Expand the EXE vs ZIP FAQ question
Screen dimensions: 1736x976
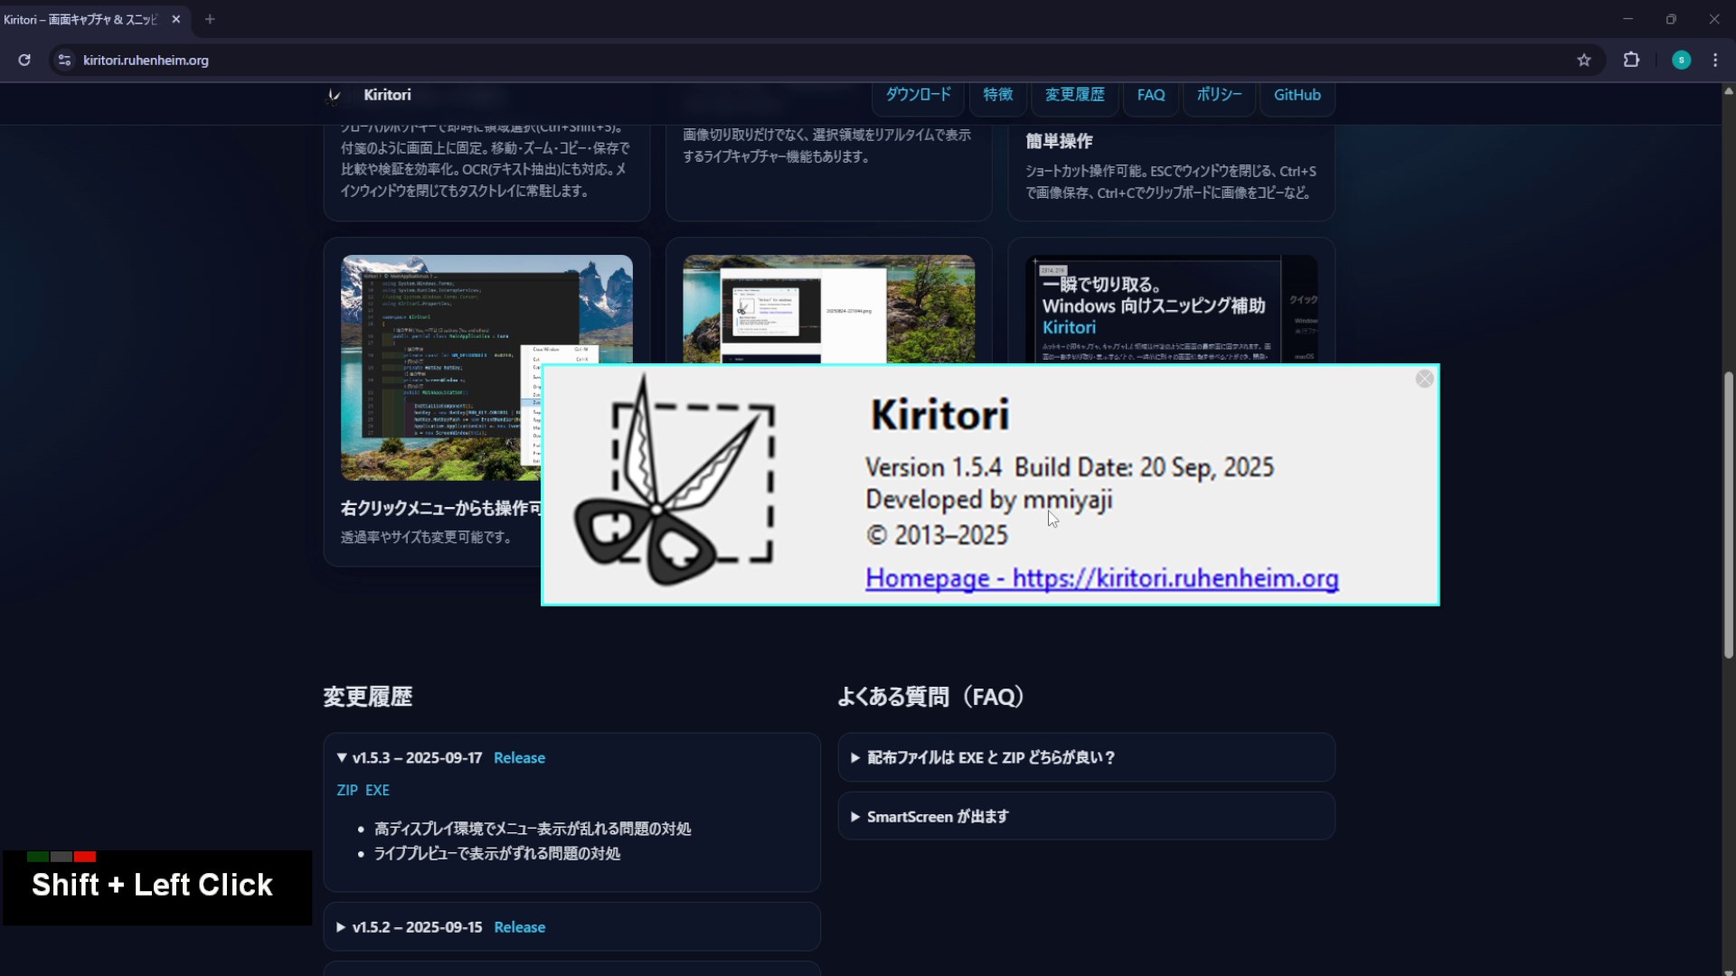pyautogui.click(x=990, y=758)
